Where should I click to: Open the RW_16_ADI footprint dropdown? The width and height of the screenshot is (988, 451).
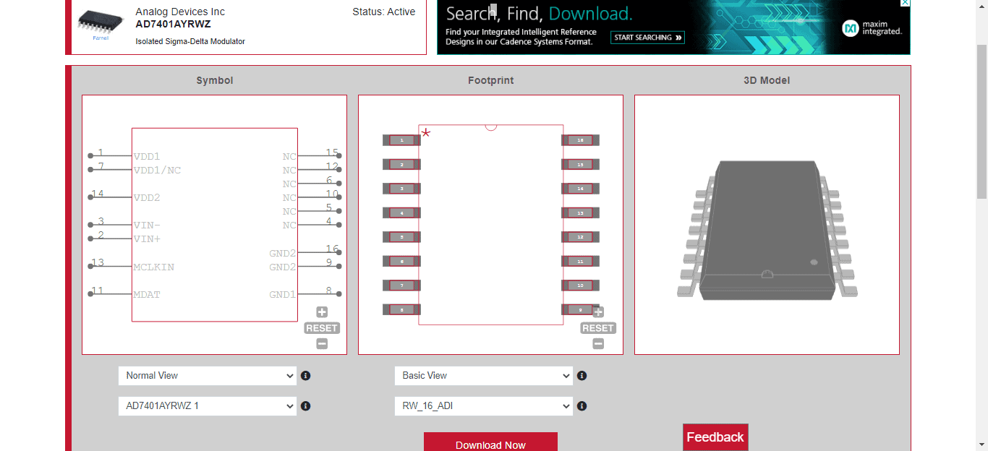click(483, 406)
